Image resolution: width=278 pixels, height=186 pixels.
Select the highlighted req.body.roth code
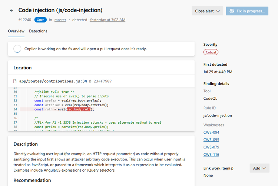pos(79,109)
